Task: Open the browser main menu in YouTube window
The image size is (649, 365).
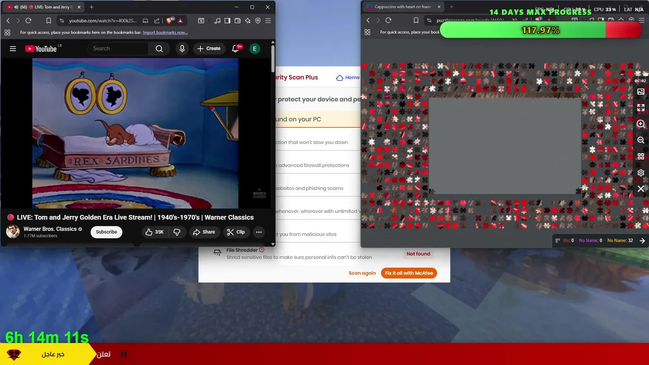Action: coord(268,21)
